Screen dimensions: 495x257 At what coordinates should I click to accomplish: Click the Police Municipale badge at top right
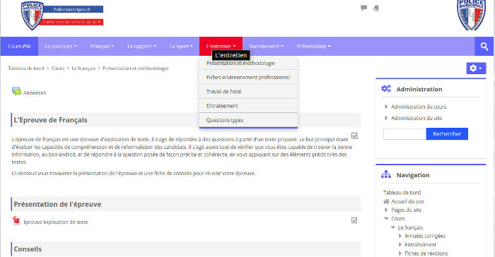pos(472,15)
